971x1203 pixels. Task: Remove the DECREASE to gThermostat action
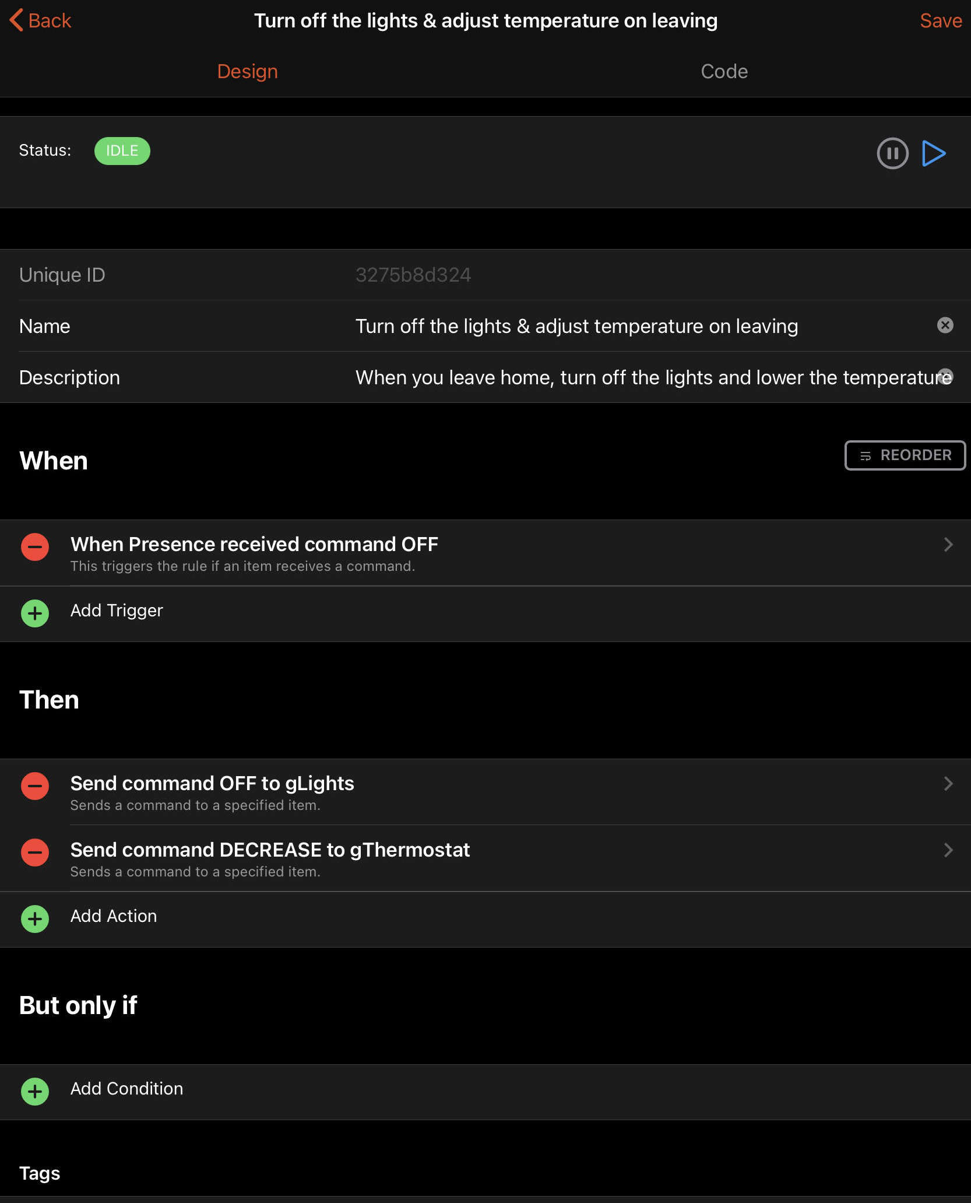[34, 853]
